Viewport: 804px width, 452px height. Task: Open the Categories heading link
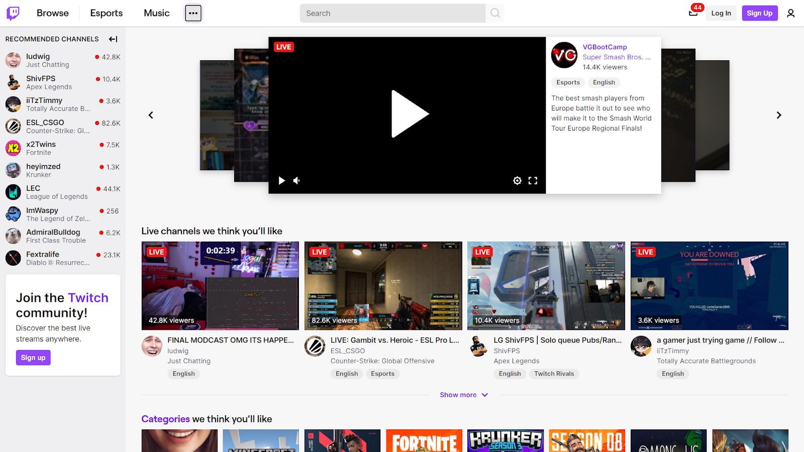(x=165, y=419)
